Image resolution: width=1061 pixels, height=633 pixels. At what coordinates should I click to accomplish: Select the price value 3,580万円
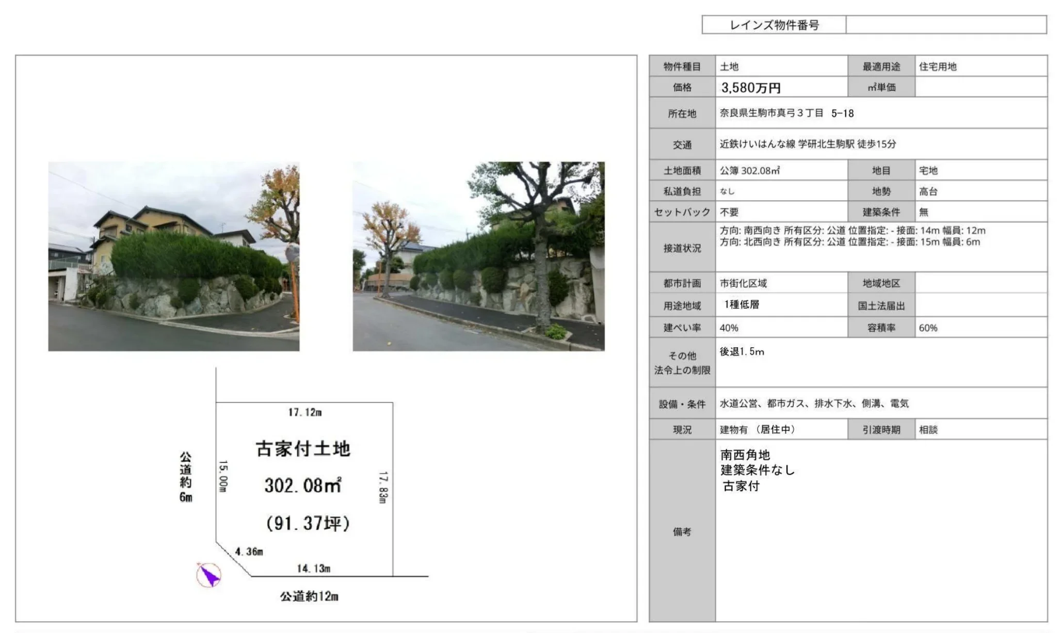751,88
